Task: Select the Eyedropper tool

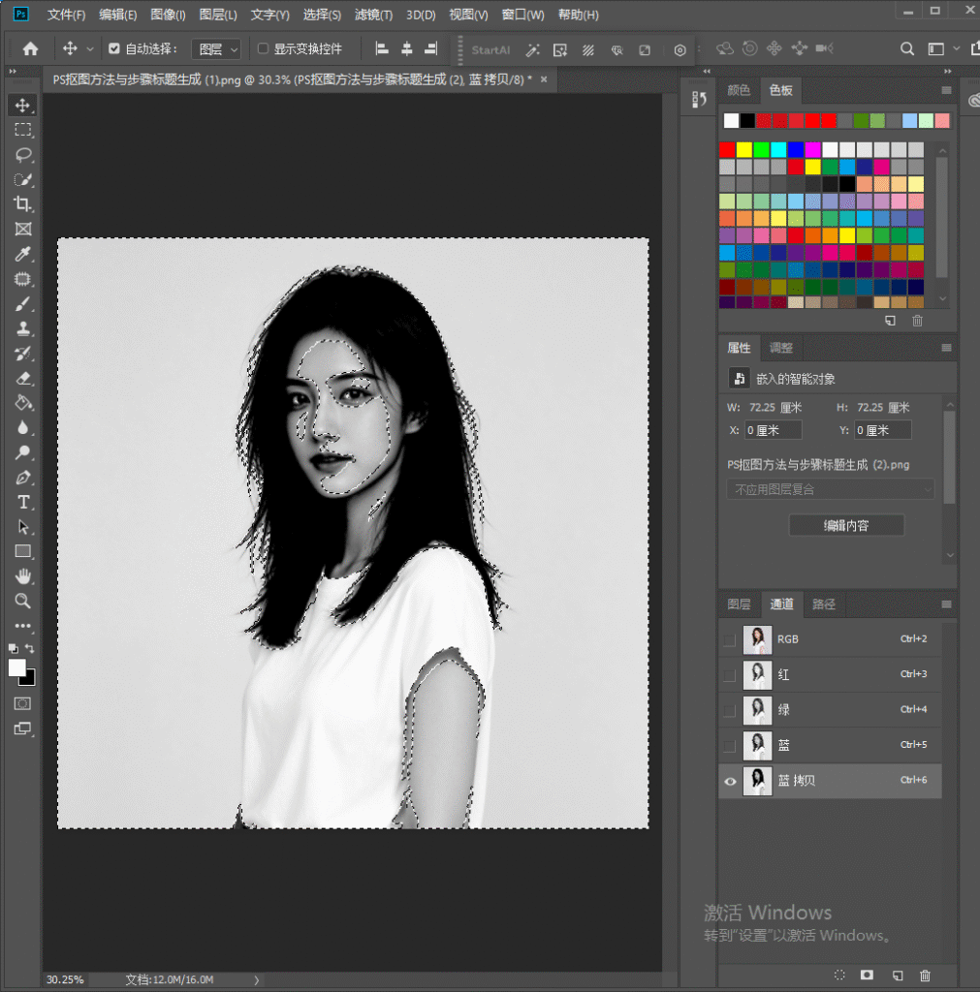Action: [x=23, y=255]
